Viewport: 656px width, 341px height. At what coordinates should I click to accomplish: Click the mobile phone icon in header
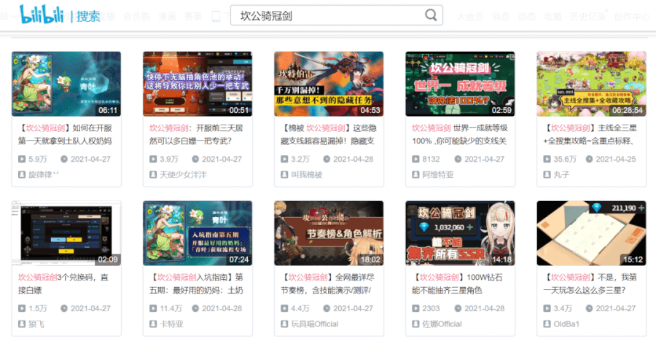click(x=216, y=16)
